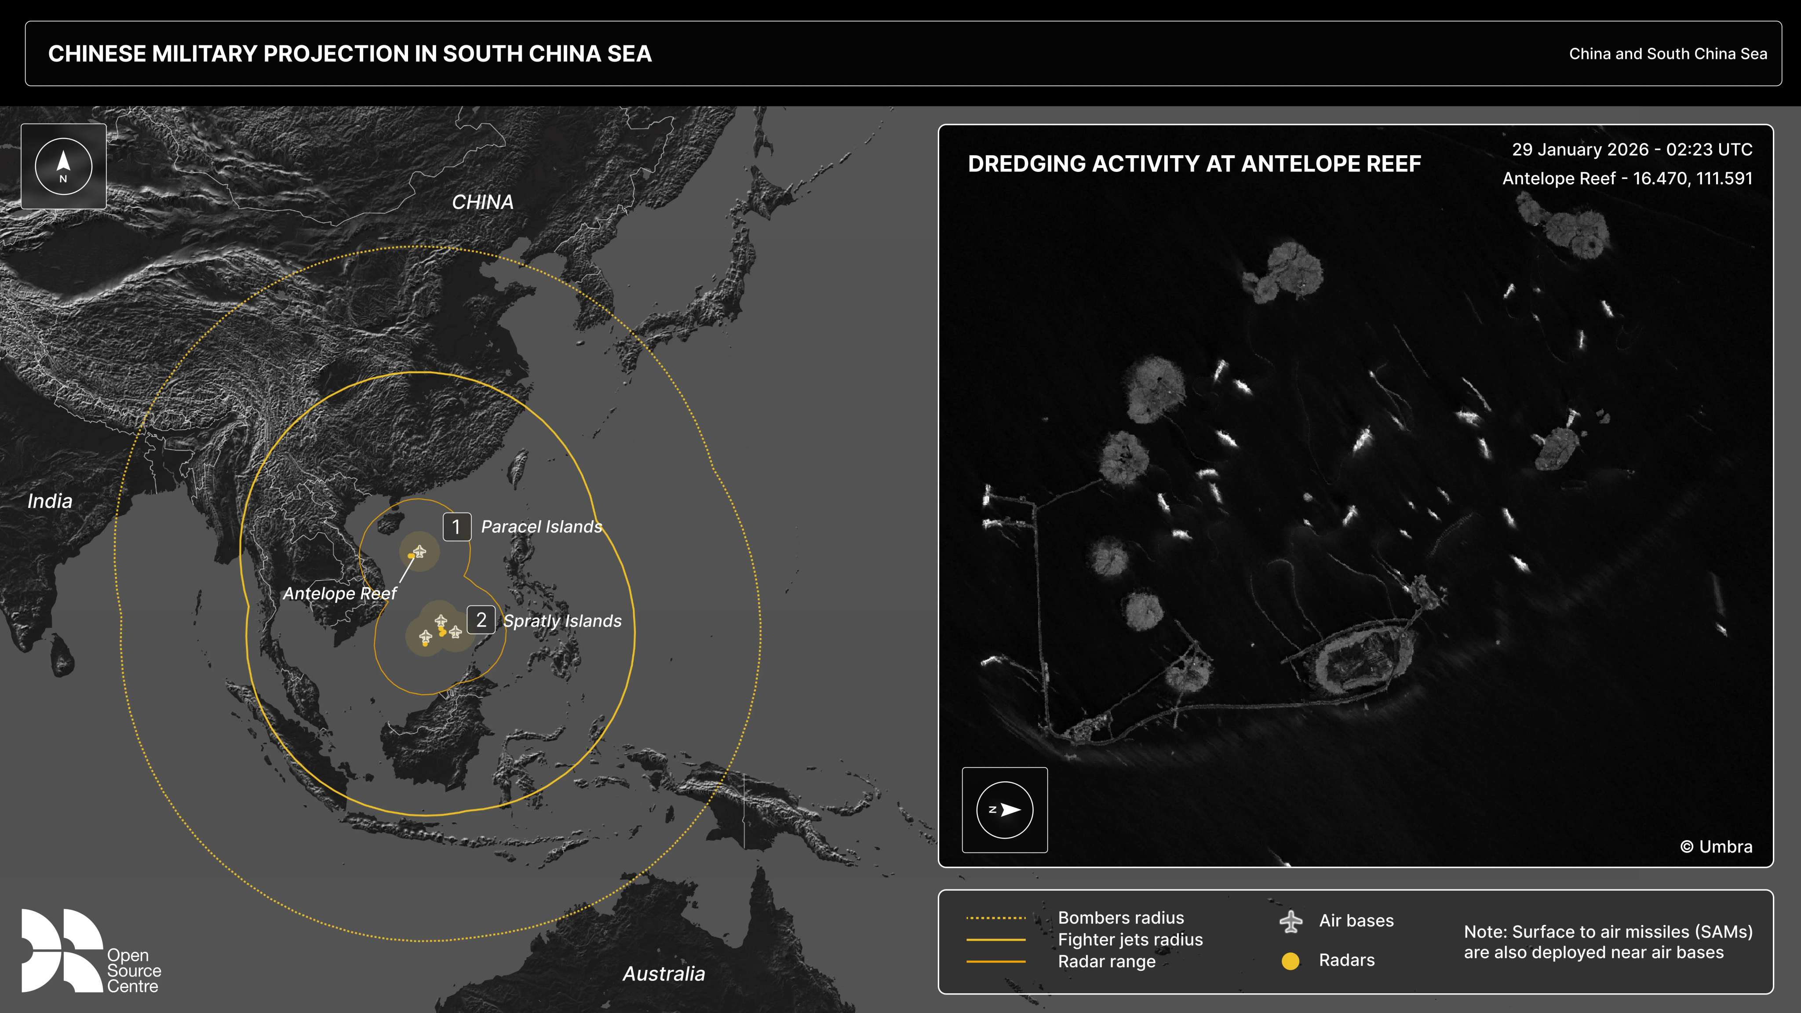The width and height of the screenshot is (1801, 1013).
Task: Click the north compass icon on map
Action: coord(64,166)
